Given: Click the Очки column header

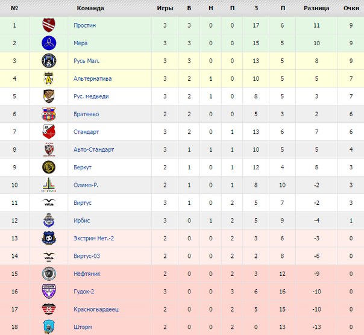Looking at the screenshot, I should 351,8.
